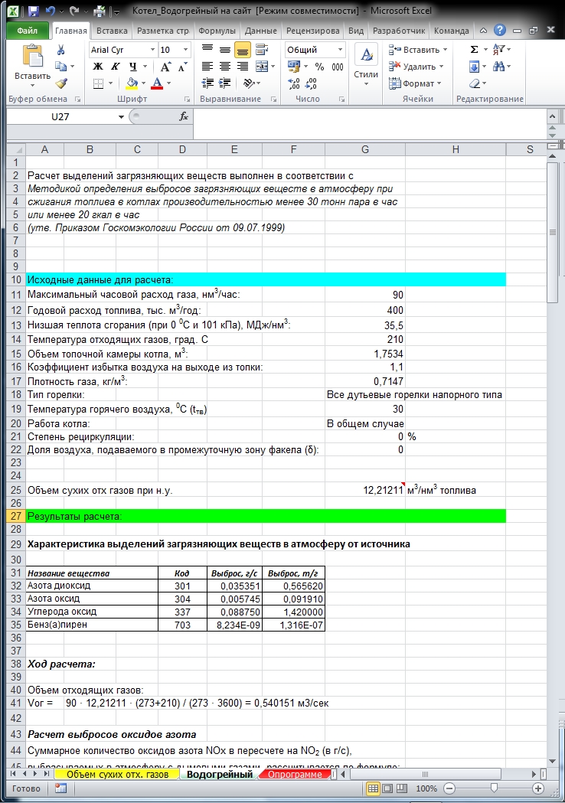Screen dimensions: 565x803
Task: Toggle bottom vertical alignment
Action: [x=242, y=50]
